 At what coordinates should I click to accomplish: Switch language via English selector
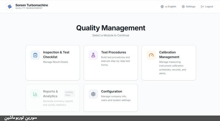168,6
